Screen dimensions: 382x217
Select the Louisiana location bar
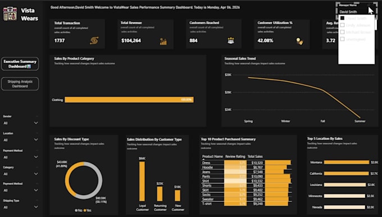coord(345,185)
